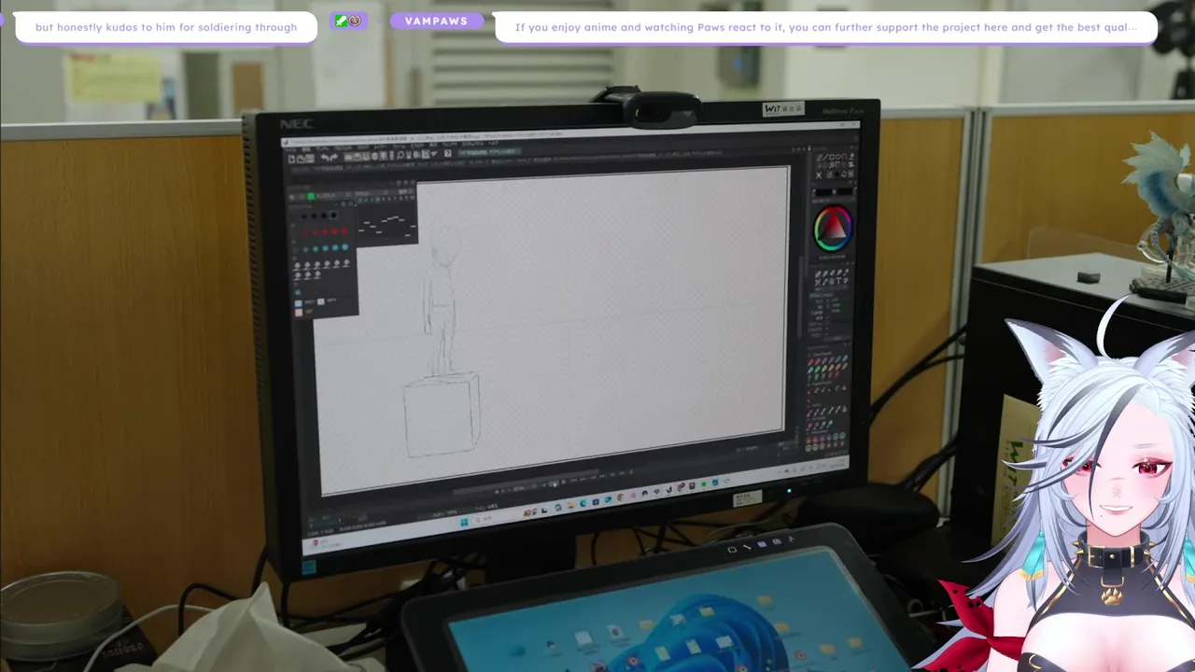
Task: Click the Undo arrow in the top toolbar
Action: click(x=324, y=158)
